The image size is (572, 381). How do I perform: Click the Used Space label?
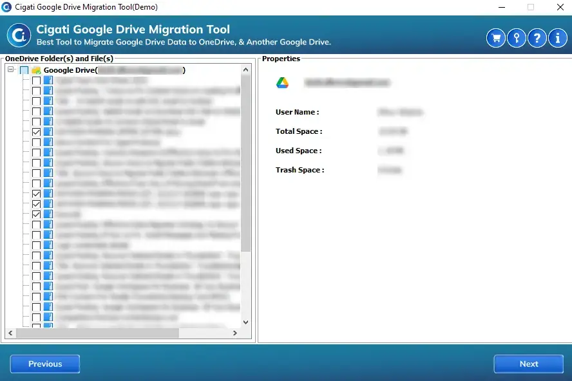pos(298,151)
